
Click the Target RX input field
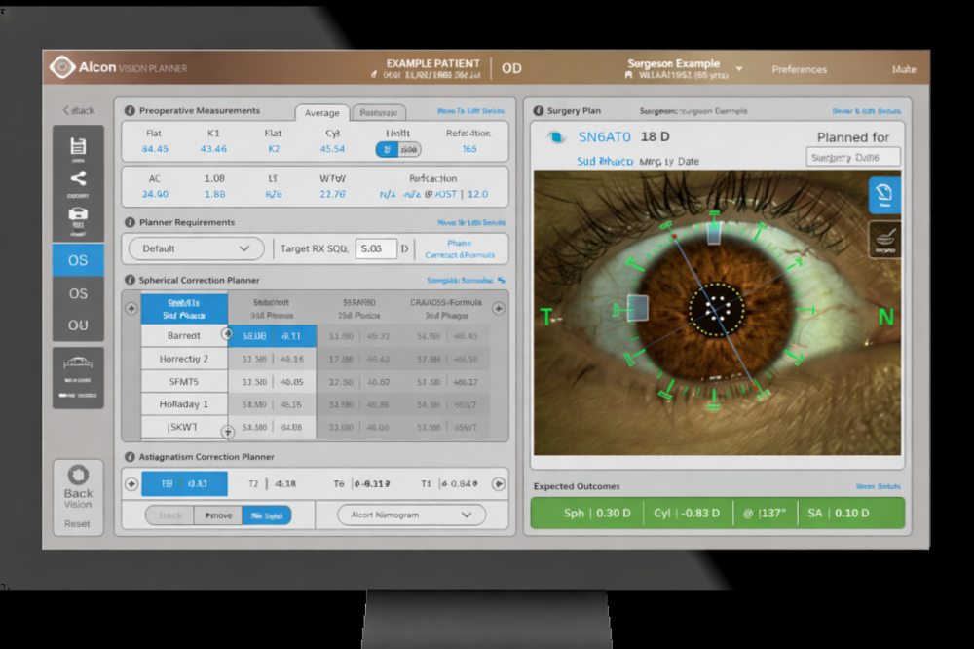pyautogui.click(x=376, y=248)
